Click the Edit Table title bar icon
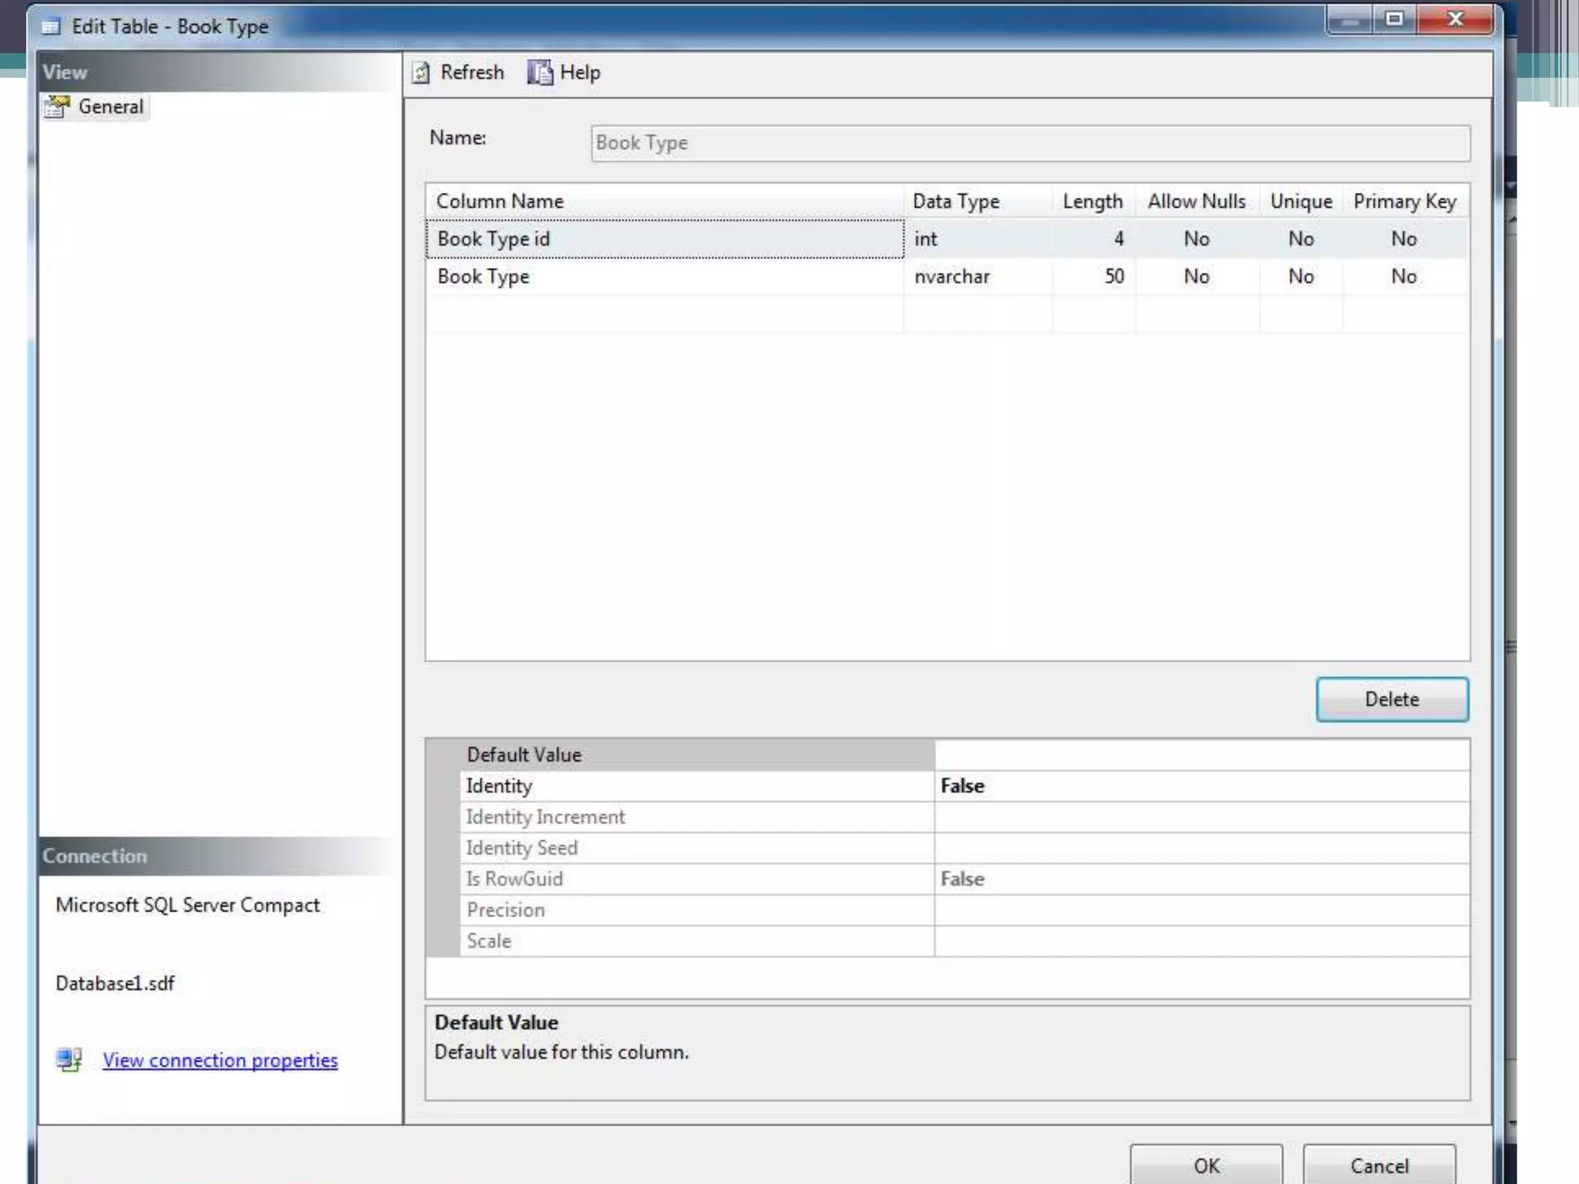The image size is (1579, 1184). tap(51, 27)
